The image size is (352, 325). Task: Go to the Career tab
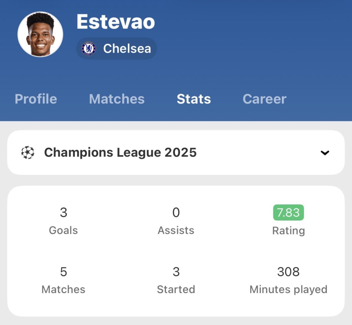[264, 99]
